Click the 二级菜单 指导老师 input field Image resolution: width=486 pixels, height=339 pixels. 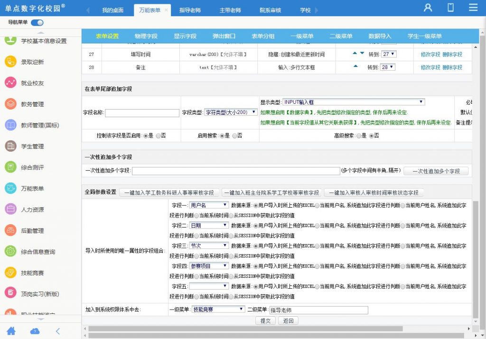click(318, 310)
